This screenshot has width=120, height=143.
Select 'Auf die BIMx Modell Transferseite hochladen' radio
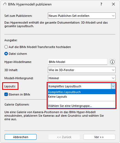pyautogui.click(x=6, y=47)
